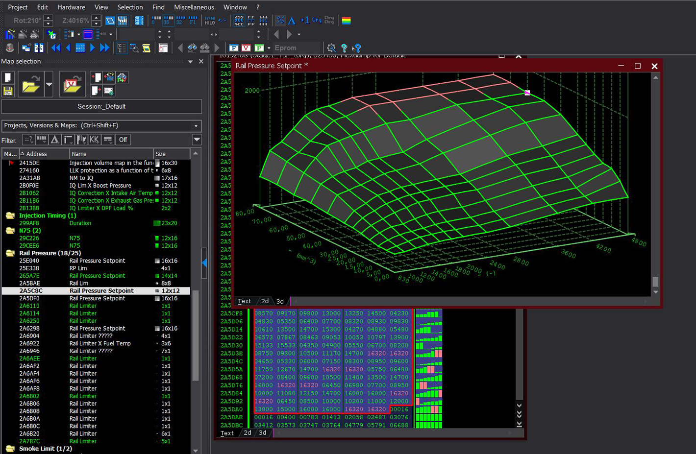Click the yellow floppy disk save icon
This screenshot has height=454, width=696.
click(8, 91)
